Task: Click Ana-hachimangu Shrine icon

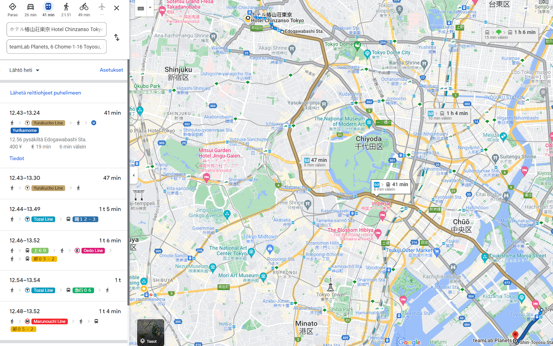Action: pyautogui.click(x=213, y=36)
